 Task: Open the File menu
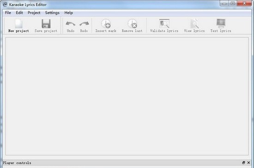(x=8, y=13)
